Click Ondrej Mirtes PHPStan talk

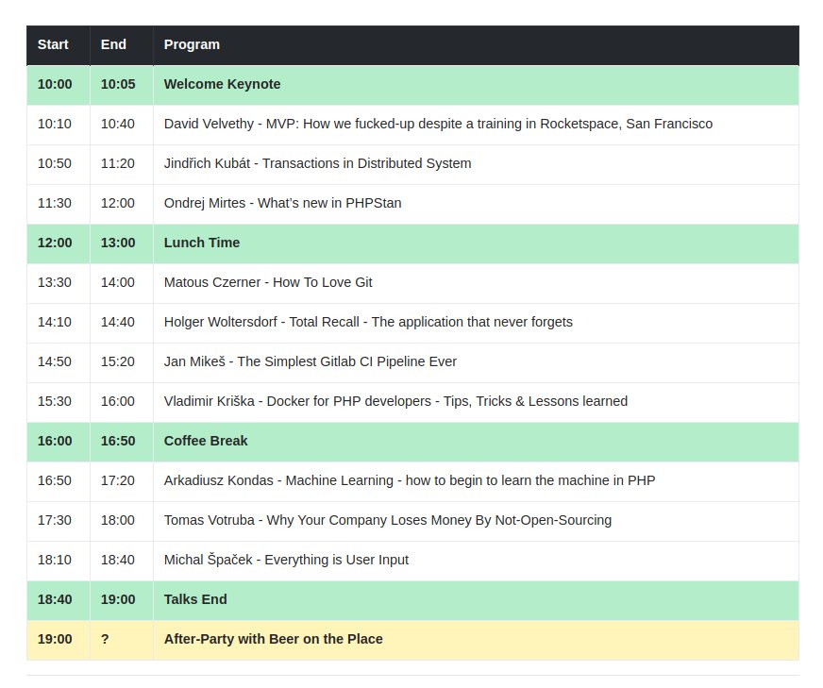(x=282, y=203)
